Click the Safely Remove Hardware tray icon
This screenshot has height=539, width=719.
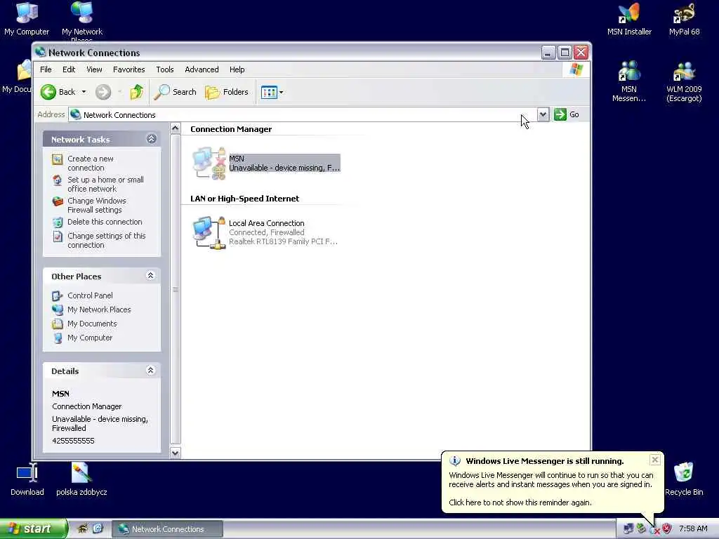tap(641, 528)
